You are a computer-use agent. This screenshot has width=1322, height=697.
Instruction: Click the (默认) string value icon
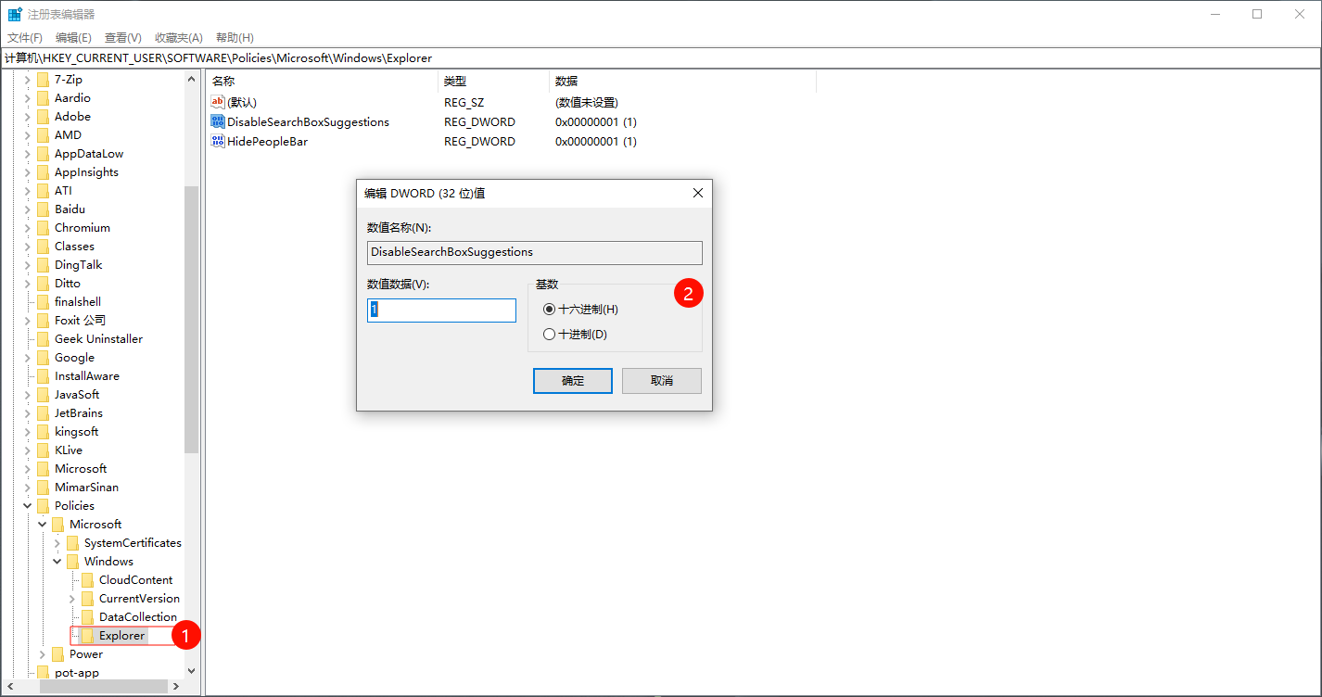coord(218,102)
